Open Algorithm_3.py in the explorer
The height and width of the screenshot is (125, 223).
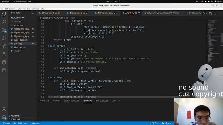[21, 36]
